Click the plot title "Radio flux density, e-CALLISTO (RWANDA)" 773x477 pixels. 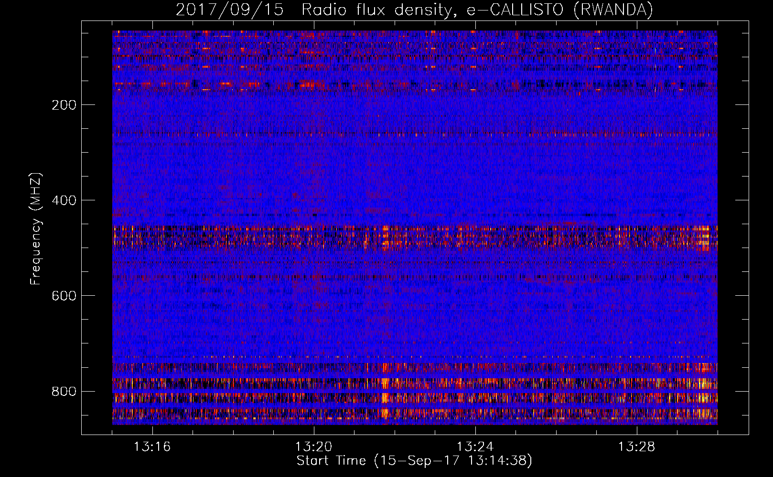(477, 10)
